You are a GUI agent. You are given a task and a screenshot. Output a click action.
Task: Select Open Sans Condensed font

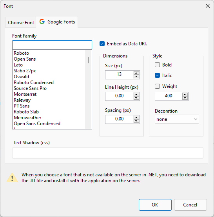[x=37, y=124]
